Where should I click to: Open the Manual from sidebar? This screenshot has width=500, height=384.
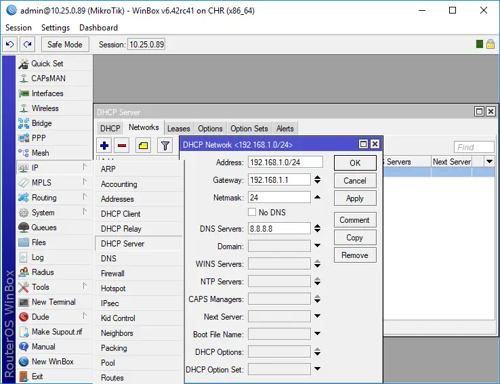[54, 347]
